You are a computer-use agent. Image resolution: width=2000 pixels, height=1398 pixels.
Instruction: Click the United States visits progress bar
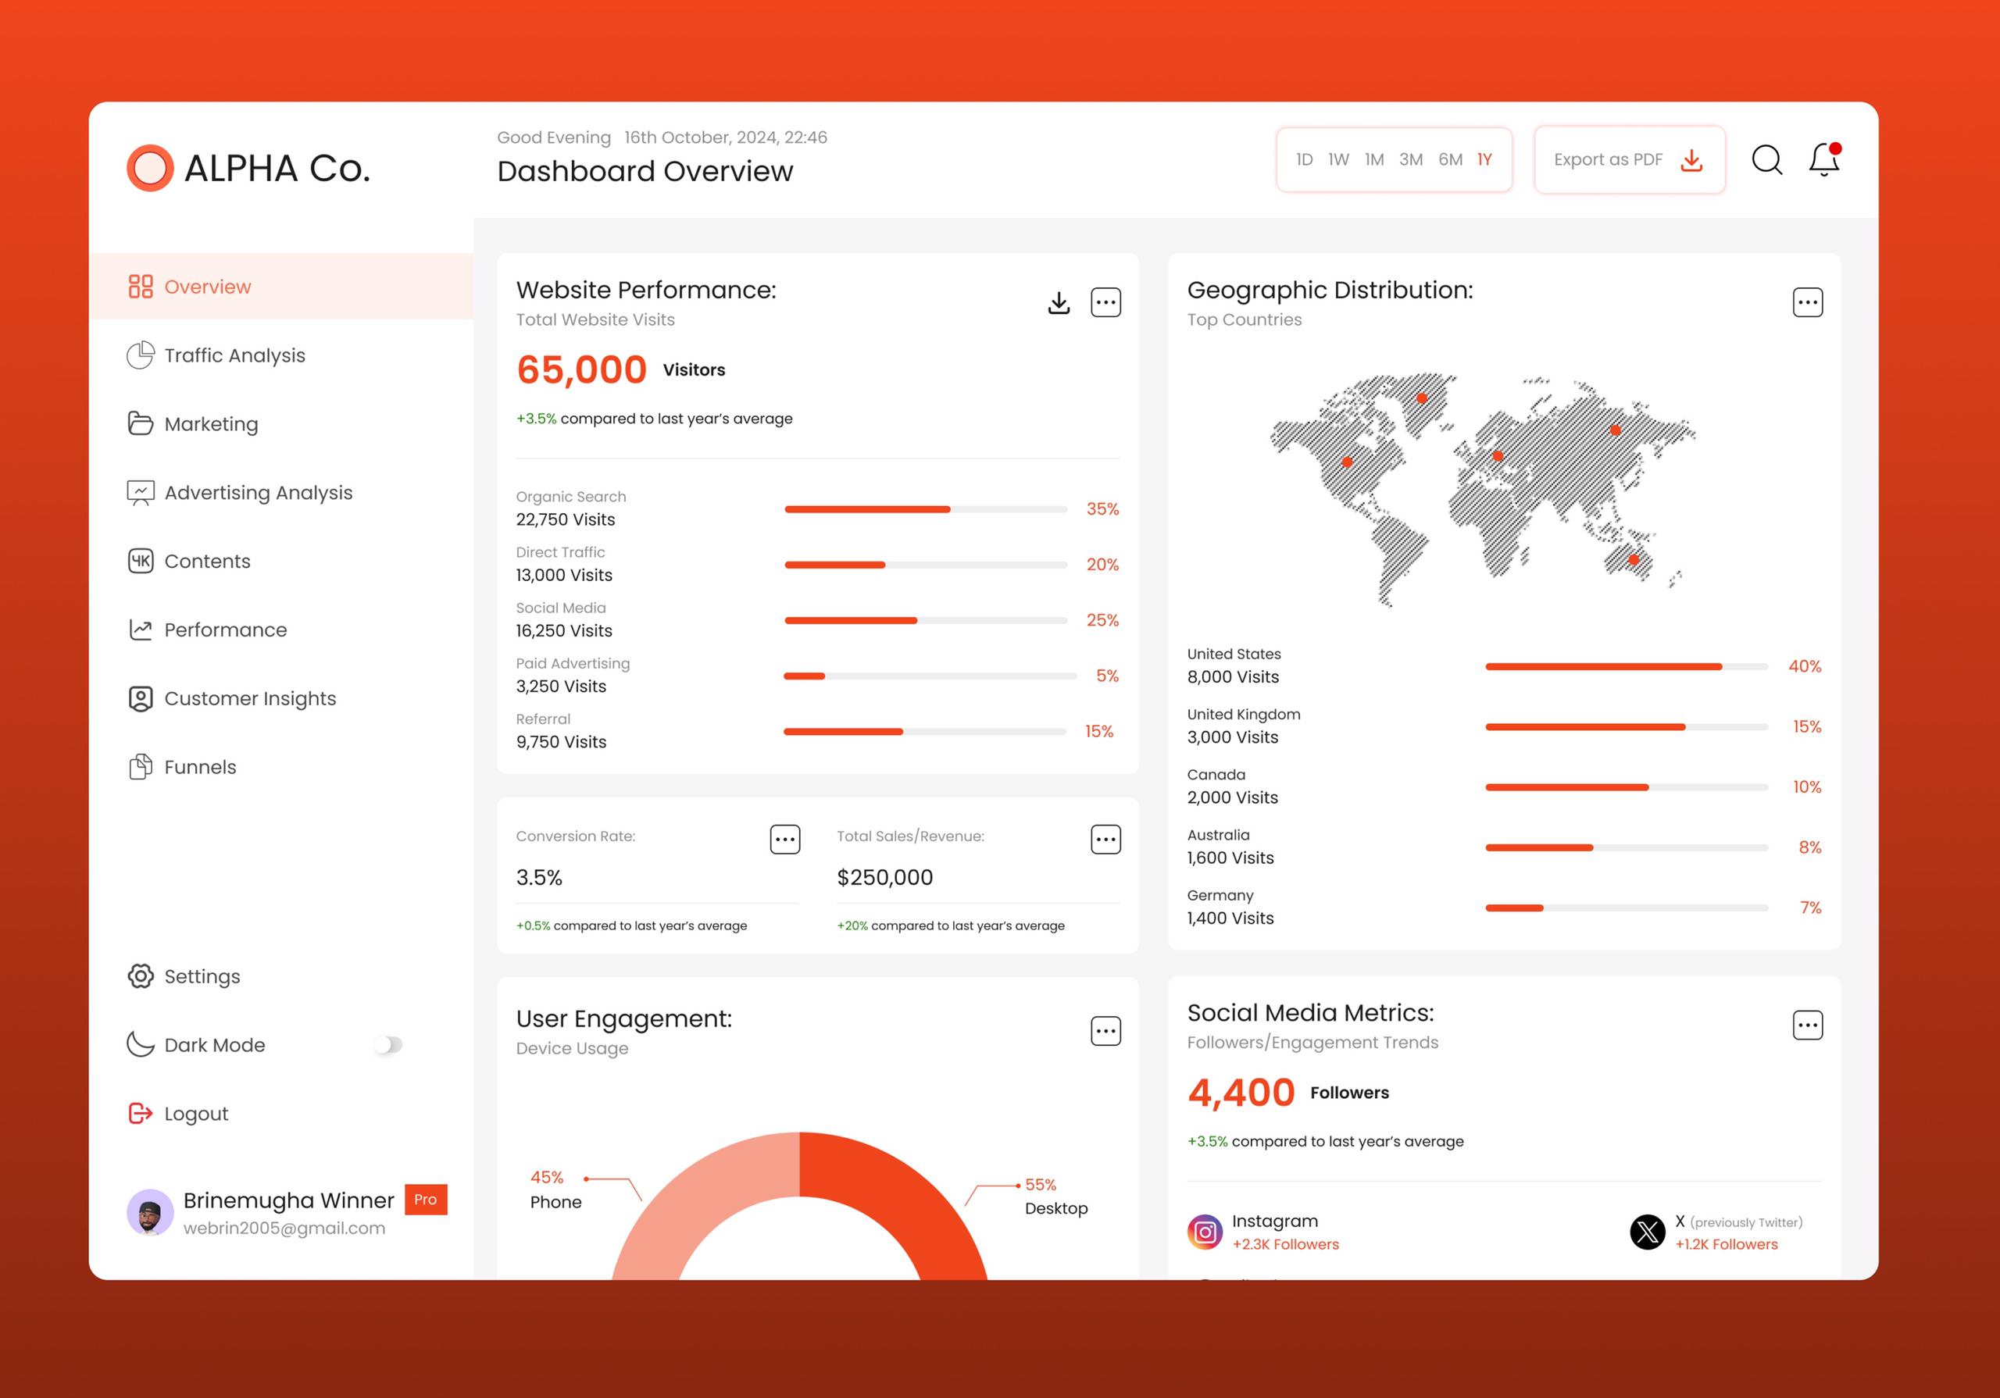pyautogui.click(x=1626, y=666)
